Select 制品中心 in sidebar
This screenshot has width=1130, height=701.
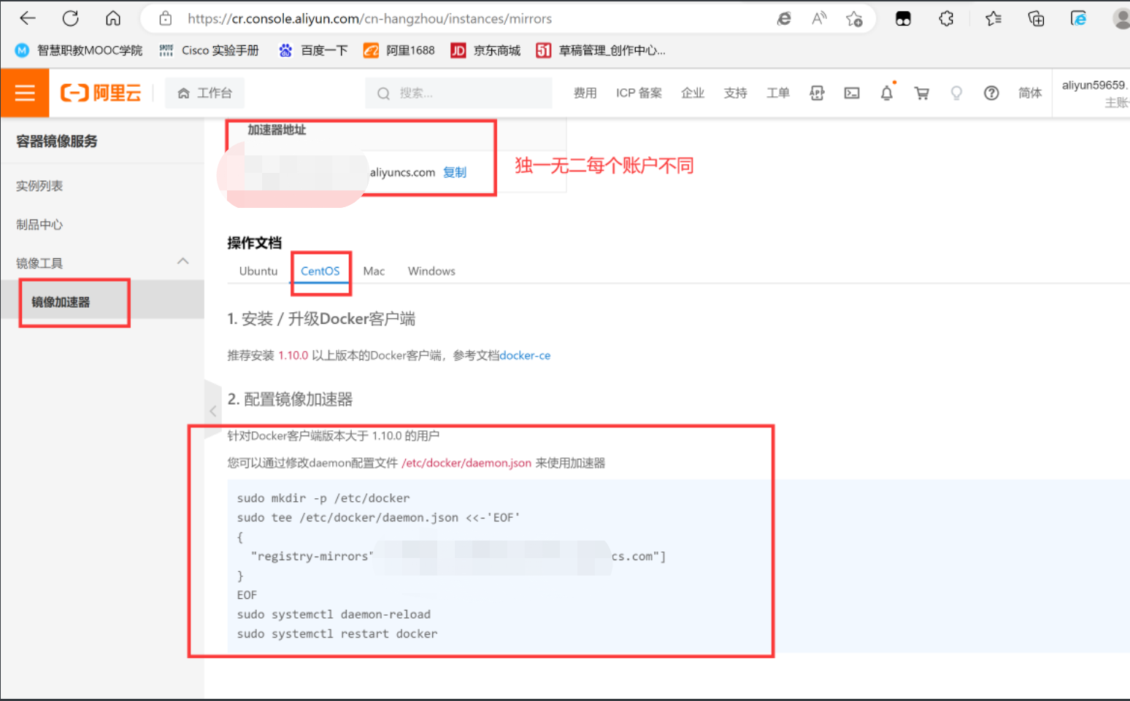click(39, 225)
